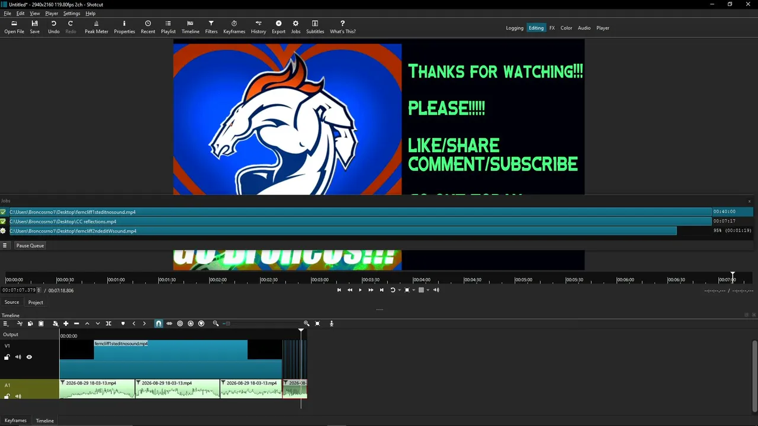Click the current timecode input field
The image size is (758, 426).
(20, 290)
